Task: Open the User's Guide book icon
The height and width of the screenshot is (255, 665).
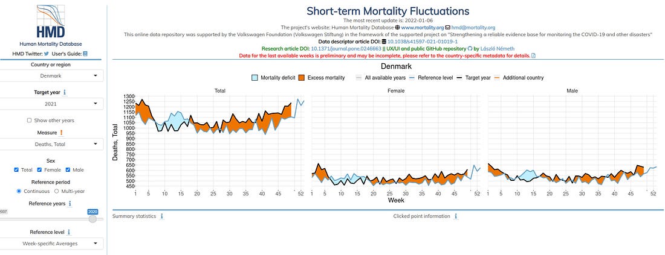Action: tap(85, 54)
